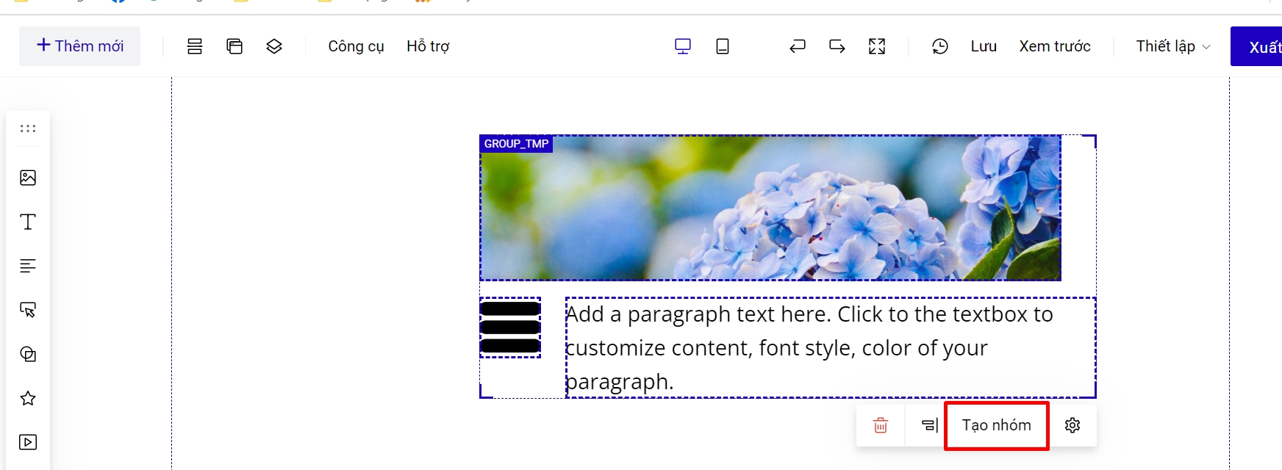The height and width of the screenshot is (470, 1282).
Task: Click the undo arrow icon
Action: 798,46
